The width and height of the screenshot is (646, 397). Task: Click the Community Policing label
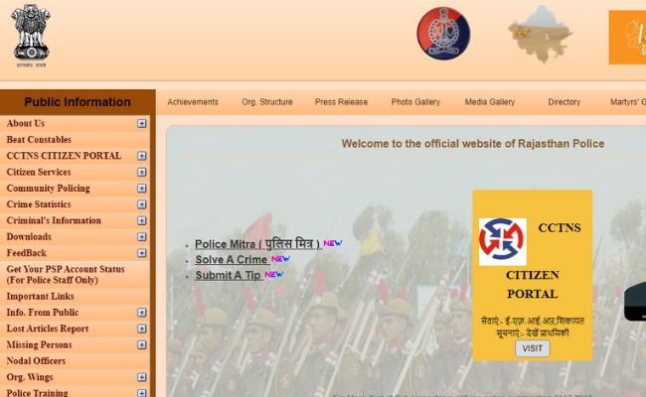[49, 189]
